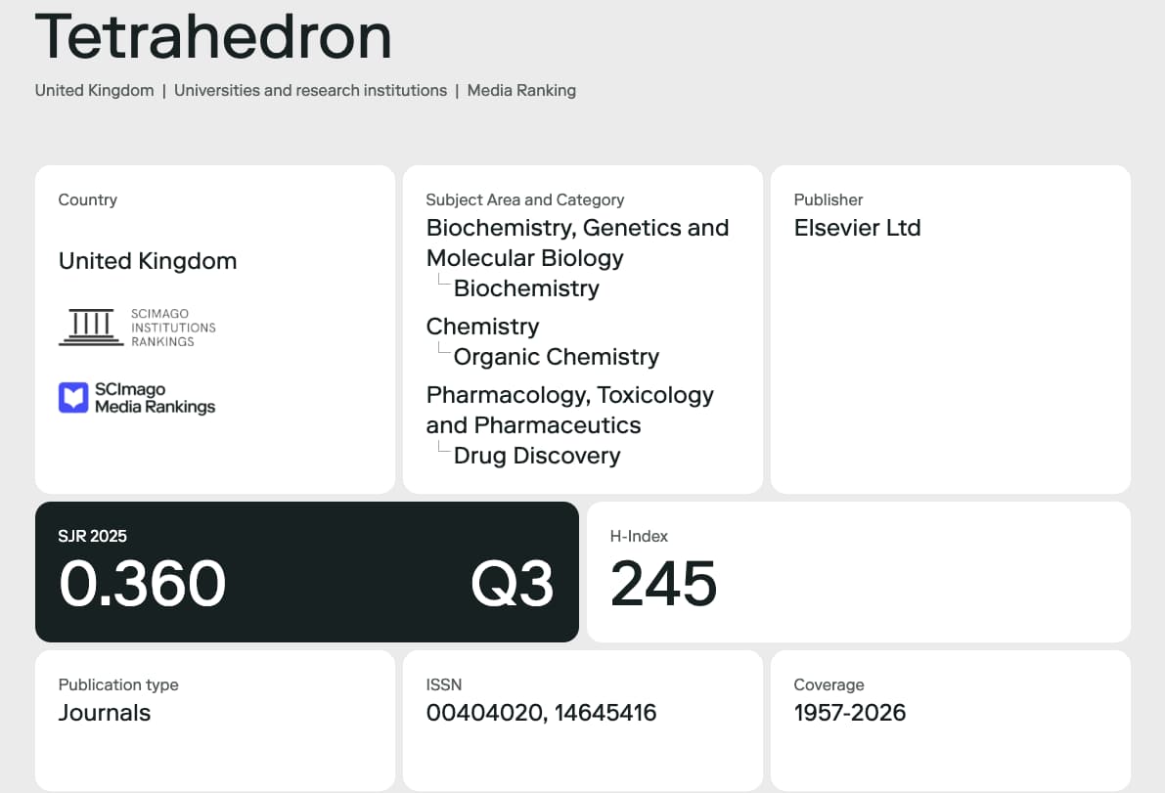This screenshot has width=1165, height=793.
Task: Open the Organic Chemistry category
Action: click(557, 356)
